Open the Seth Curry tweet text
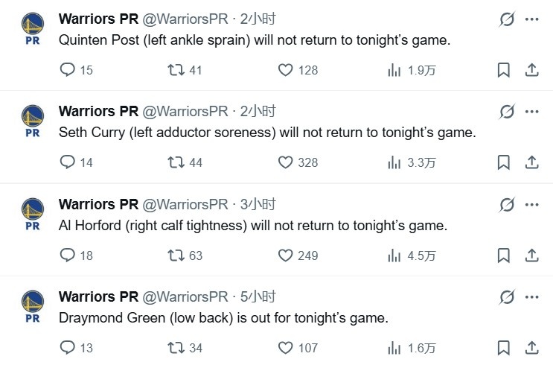The height and width of the screenshot is (365, 553). [x=266, y=133]
